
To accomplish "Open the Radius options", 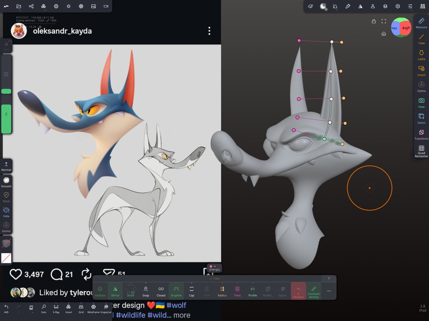I will click(x=222, y=291).
